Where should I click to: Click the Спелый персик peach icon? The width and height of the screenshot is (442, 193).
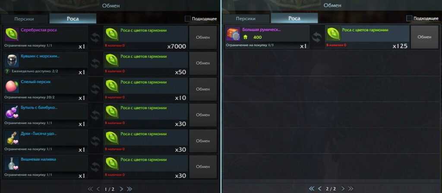[12, 86]
